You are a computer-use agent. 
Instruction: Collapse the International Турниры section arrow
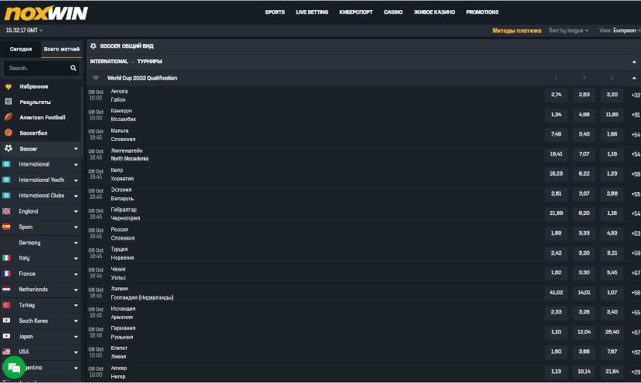[x=634, y=61]
